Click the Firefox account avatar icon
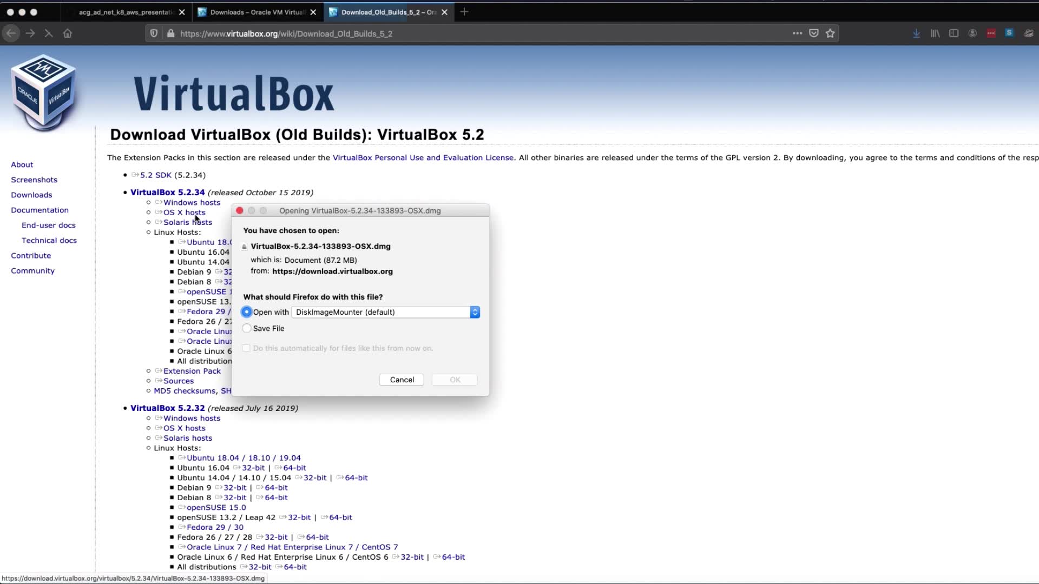The image size is (1039, 584). (972, 34)
